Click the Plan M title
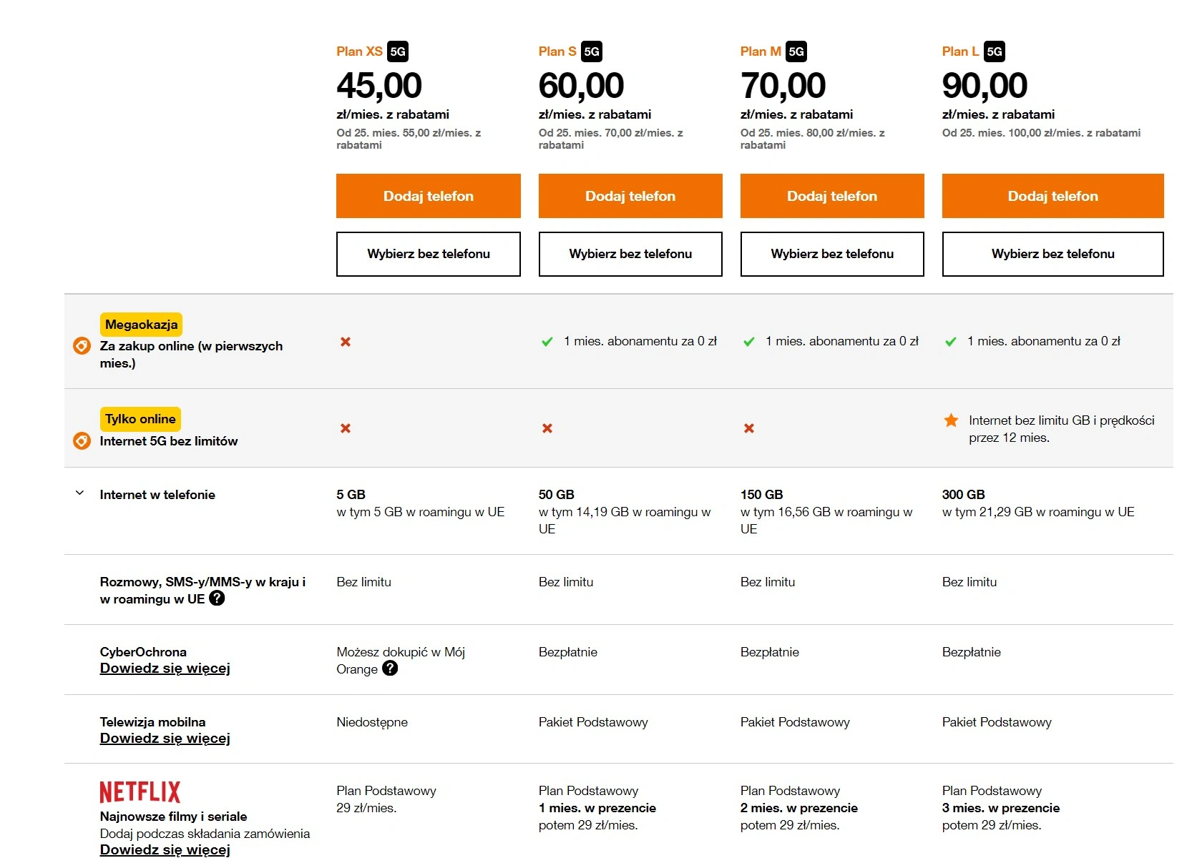Screen dimensions: 1192x863 click(x=761, y=51)
